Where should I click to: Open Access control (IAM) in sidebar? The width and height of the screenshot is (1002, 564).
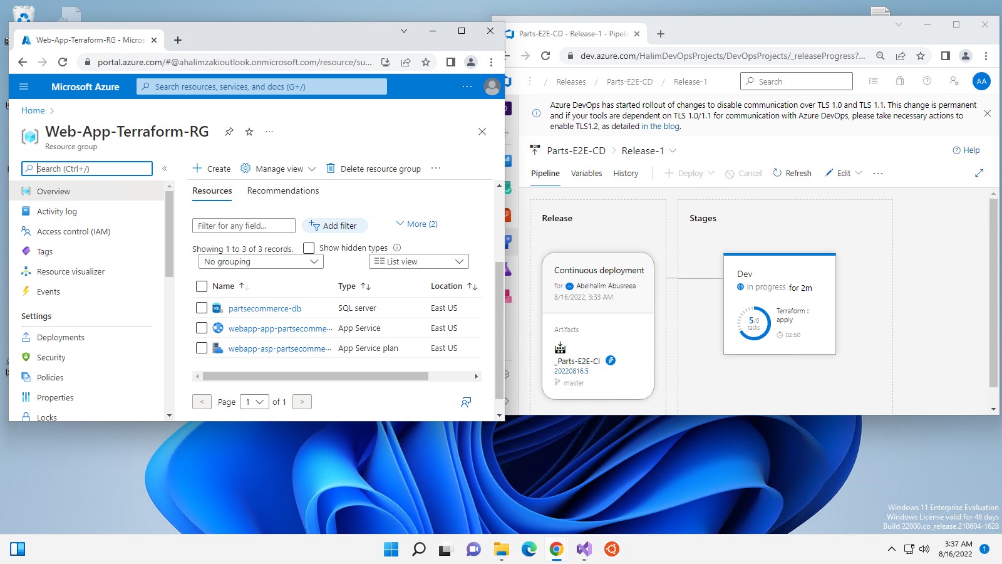pos(73,231)
